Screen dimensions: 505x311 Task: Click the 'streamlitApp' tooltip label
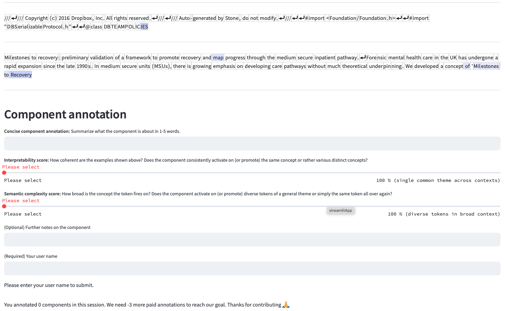[341, 210]
